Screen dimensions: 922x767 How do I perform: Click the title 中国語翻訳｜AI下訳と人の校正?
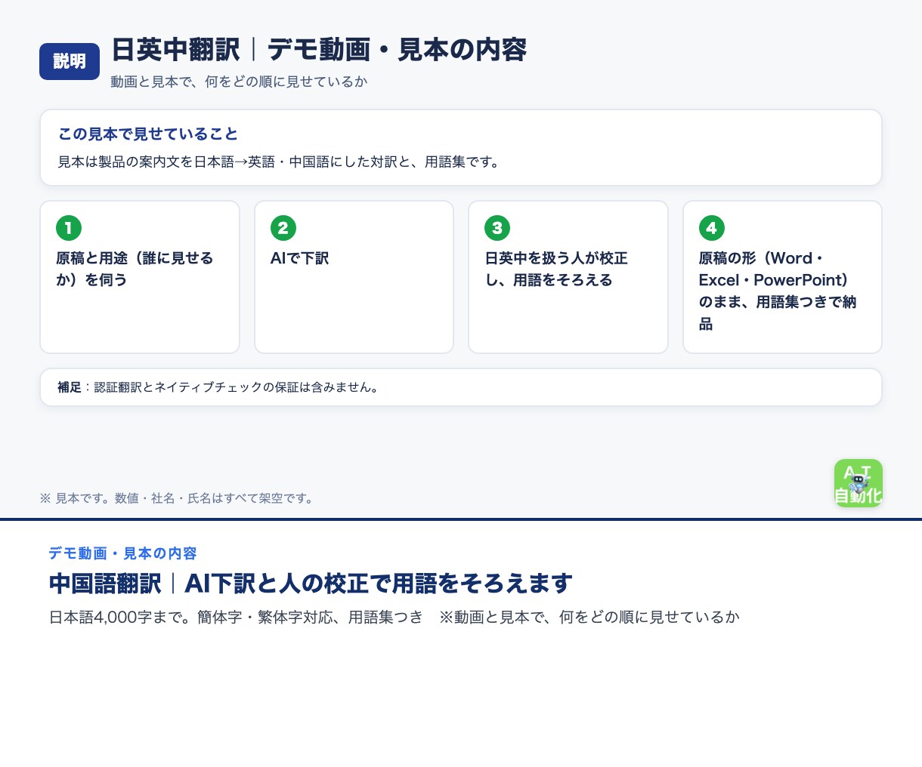[x=311, y=584]
